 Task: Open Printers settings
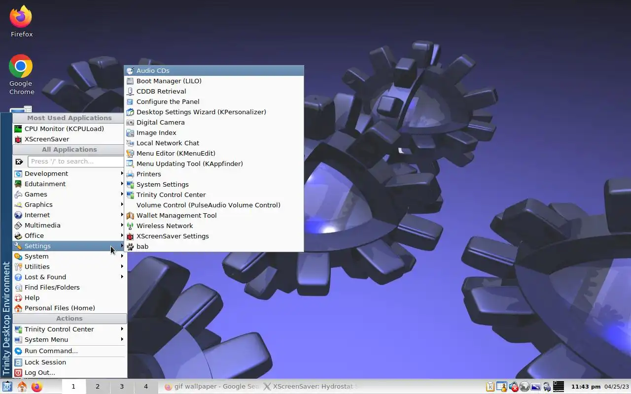click(214, 174)
